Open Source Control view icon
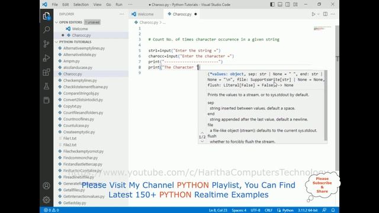The image size is (379, 213). click(x=46, y=44)
